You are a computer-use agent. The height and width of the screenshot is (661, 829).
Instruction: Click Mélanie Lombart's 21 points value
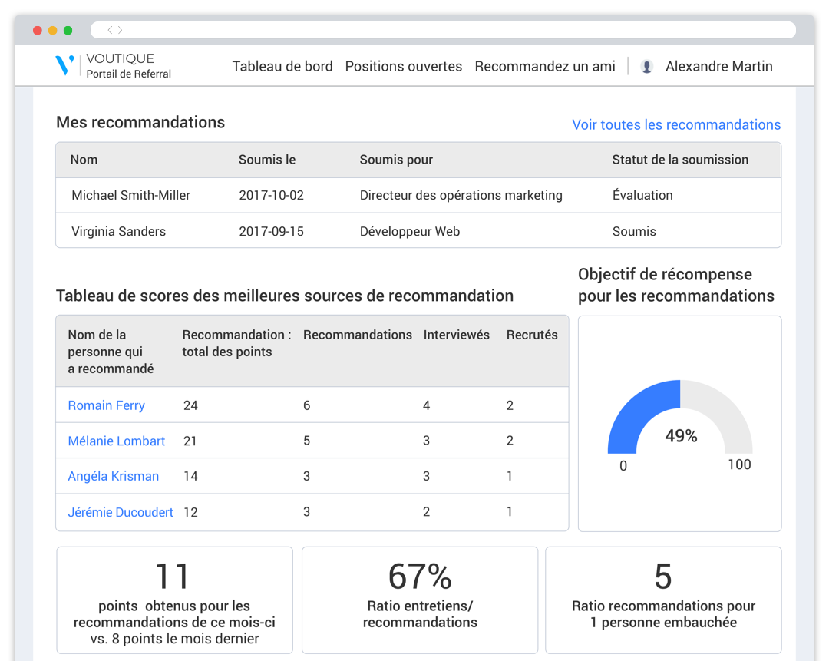(x=190, y=441)
